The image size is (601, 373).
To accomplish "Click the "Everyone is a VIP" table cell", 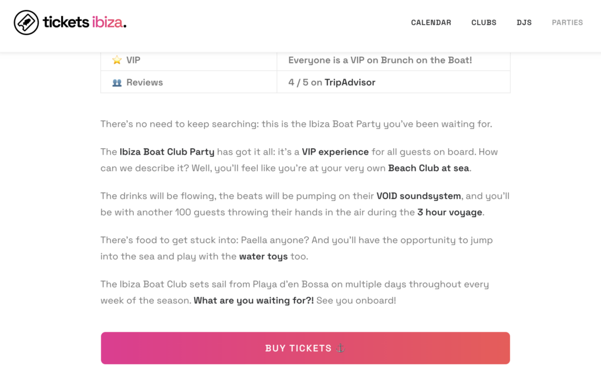I will (x=380, y=60).
